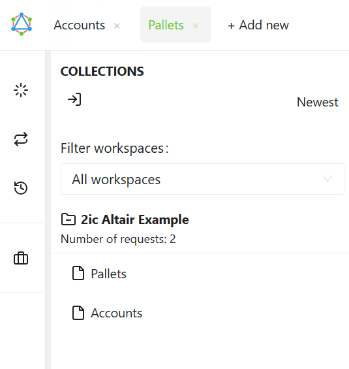This screenshot has width=349, height=369.
Task: Click the Altair GraphQL logo icon
Action: point(22,24)
